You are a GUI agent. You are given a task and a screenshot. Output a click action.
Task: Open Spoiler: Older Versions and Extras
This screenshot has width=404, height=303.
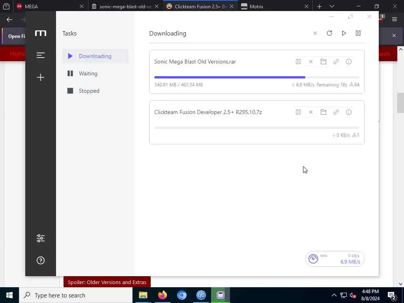107,282
